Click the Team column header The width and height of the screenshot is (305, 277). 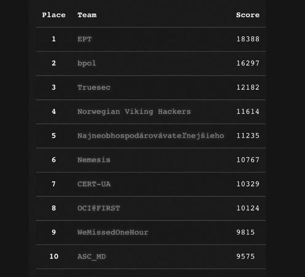[87, 15]
